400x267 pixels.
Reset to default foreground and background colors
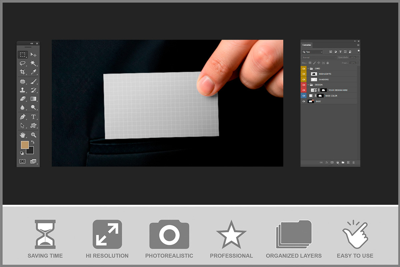point(22,153)
